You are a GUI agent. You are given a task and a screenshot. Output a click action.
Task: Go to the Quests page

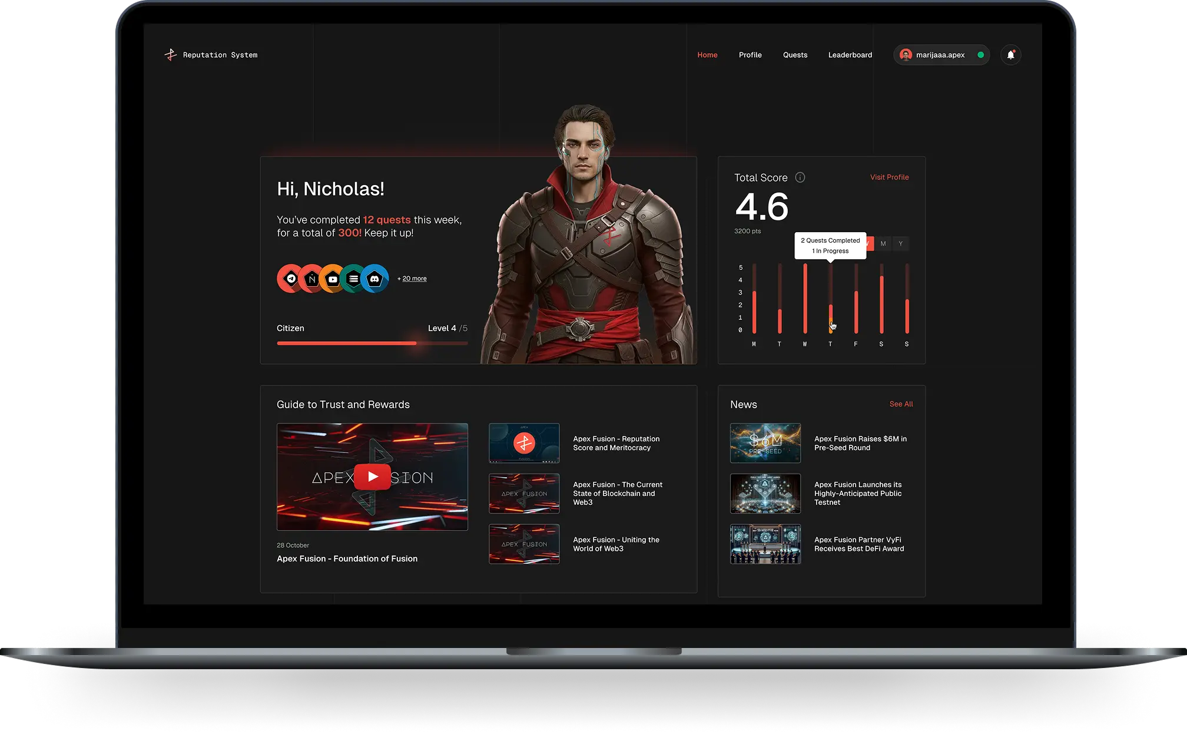[795, 54]
